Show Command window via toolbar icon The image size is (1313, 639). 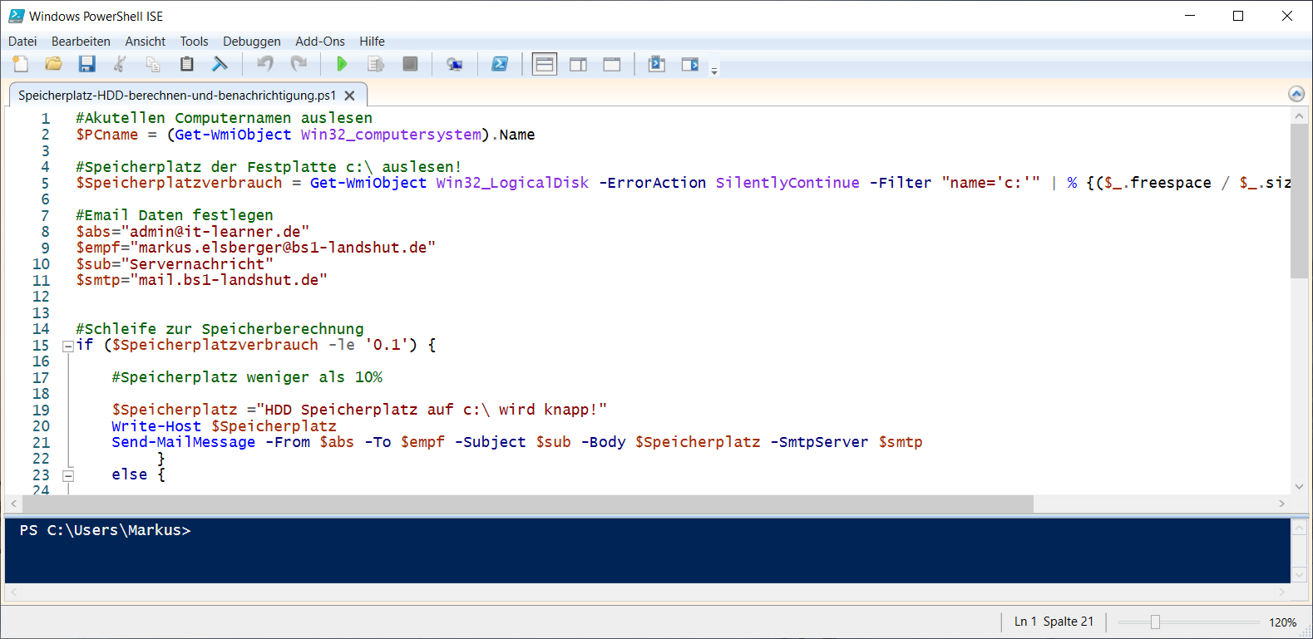click(x=657, y=64)
